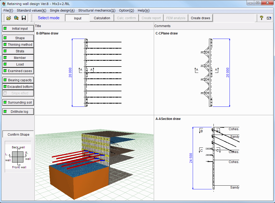Screen dimensions: 275x203
Task: Open the Drillhole log input
Action: pos(18,112)
